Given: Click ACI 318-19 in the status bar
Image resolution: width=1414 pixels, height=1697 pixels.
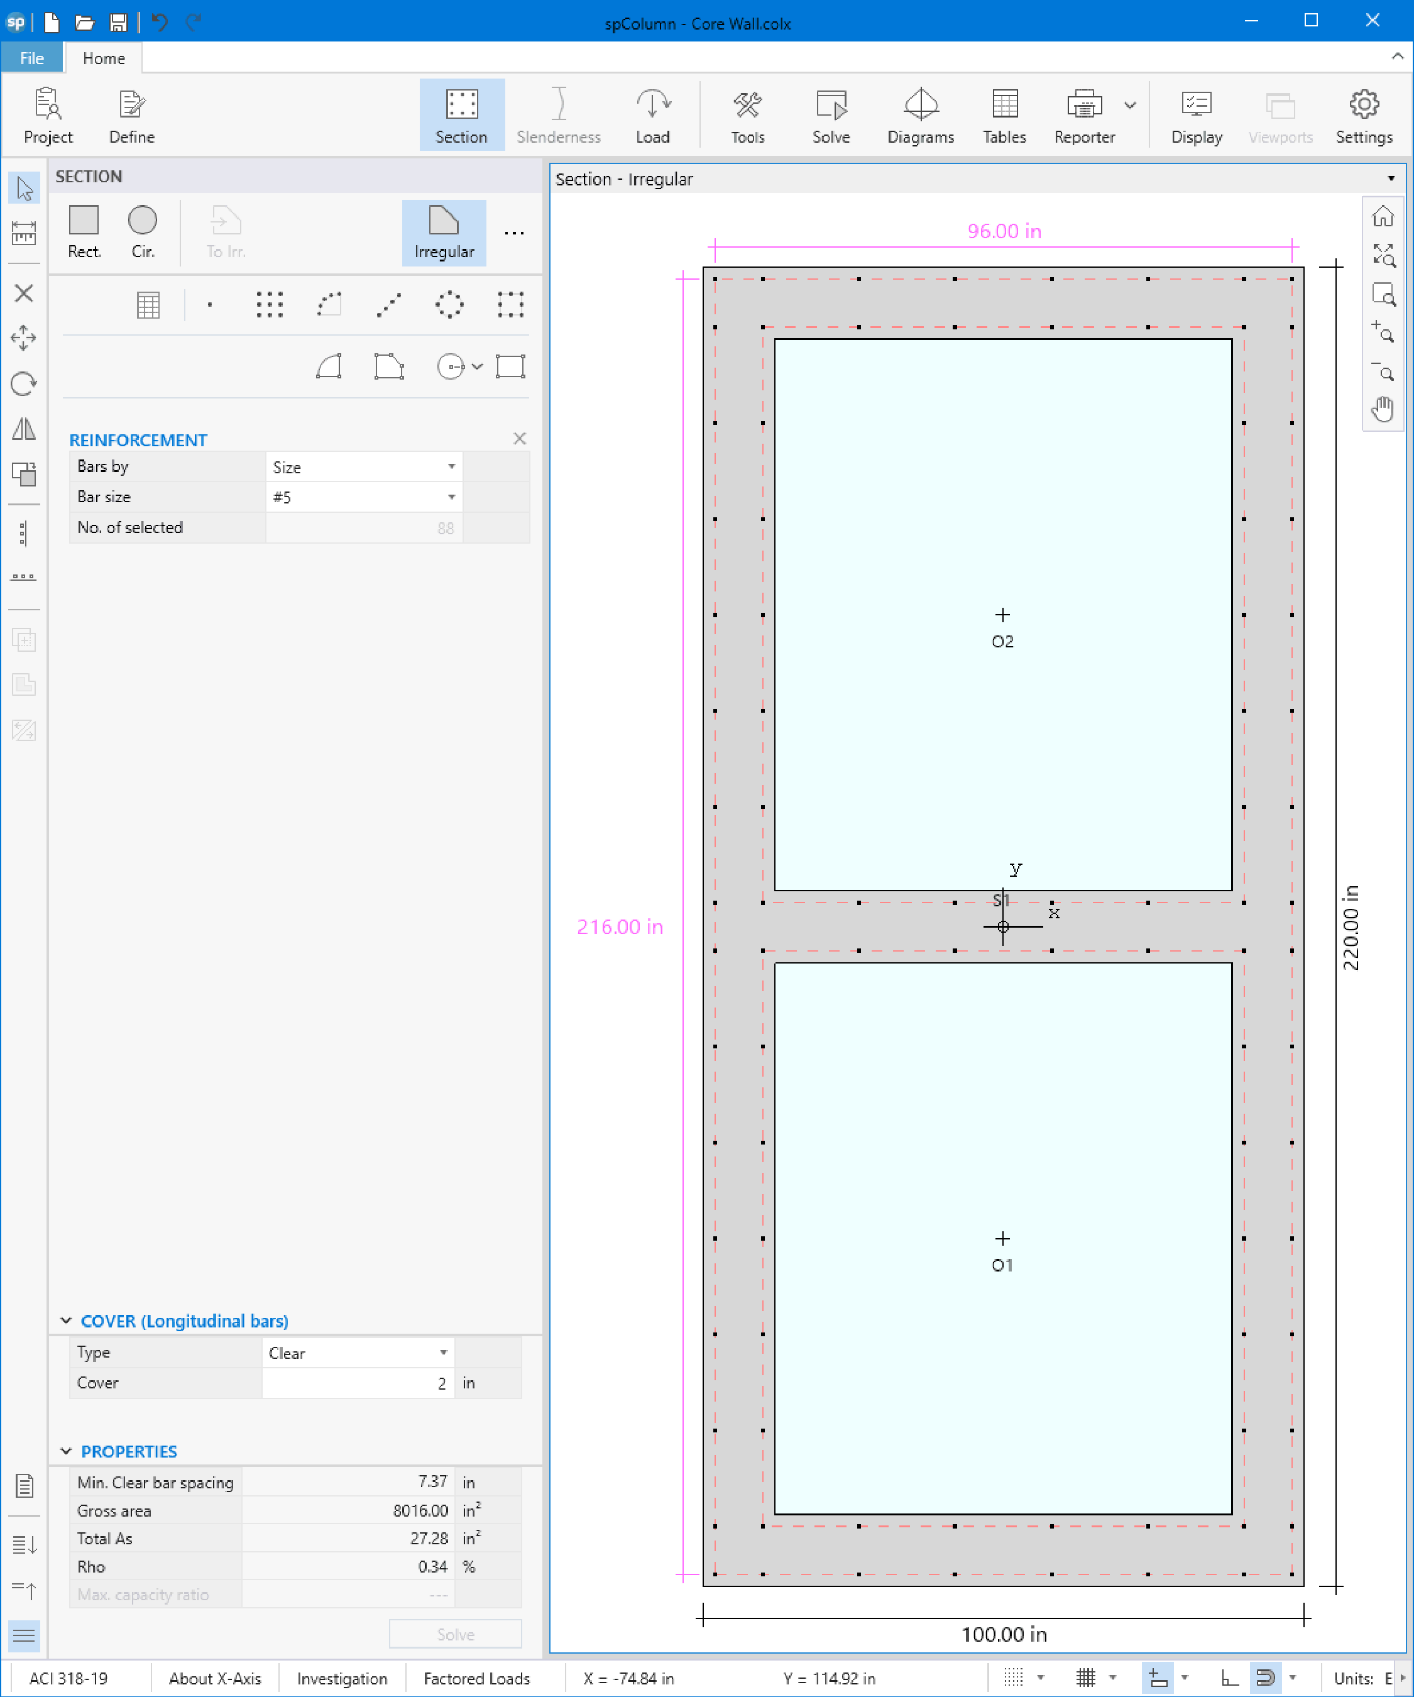Looking at the screenshot, I should [69, 1678].
